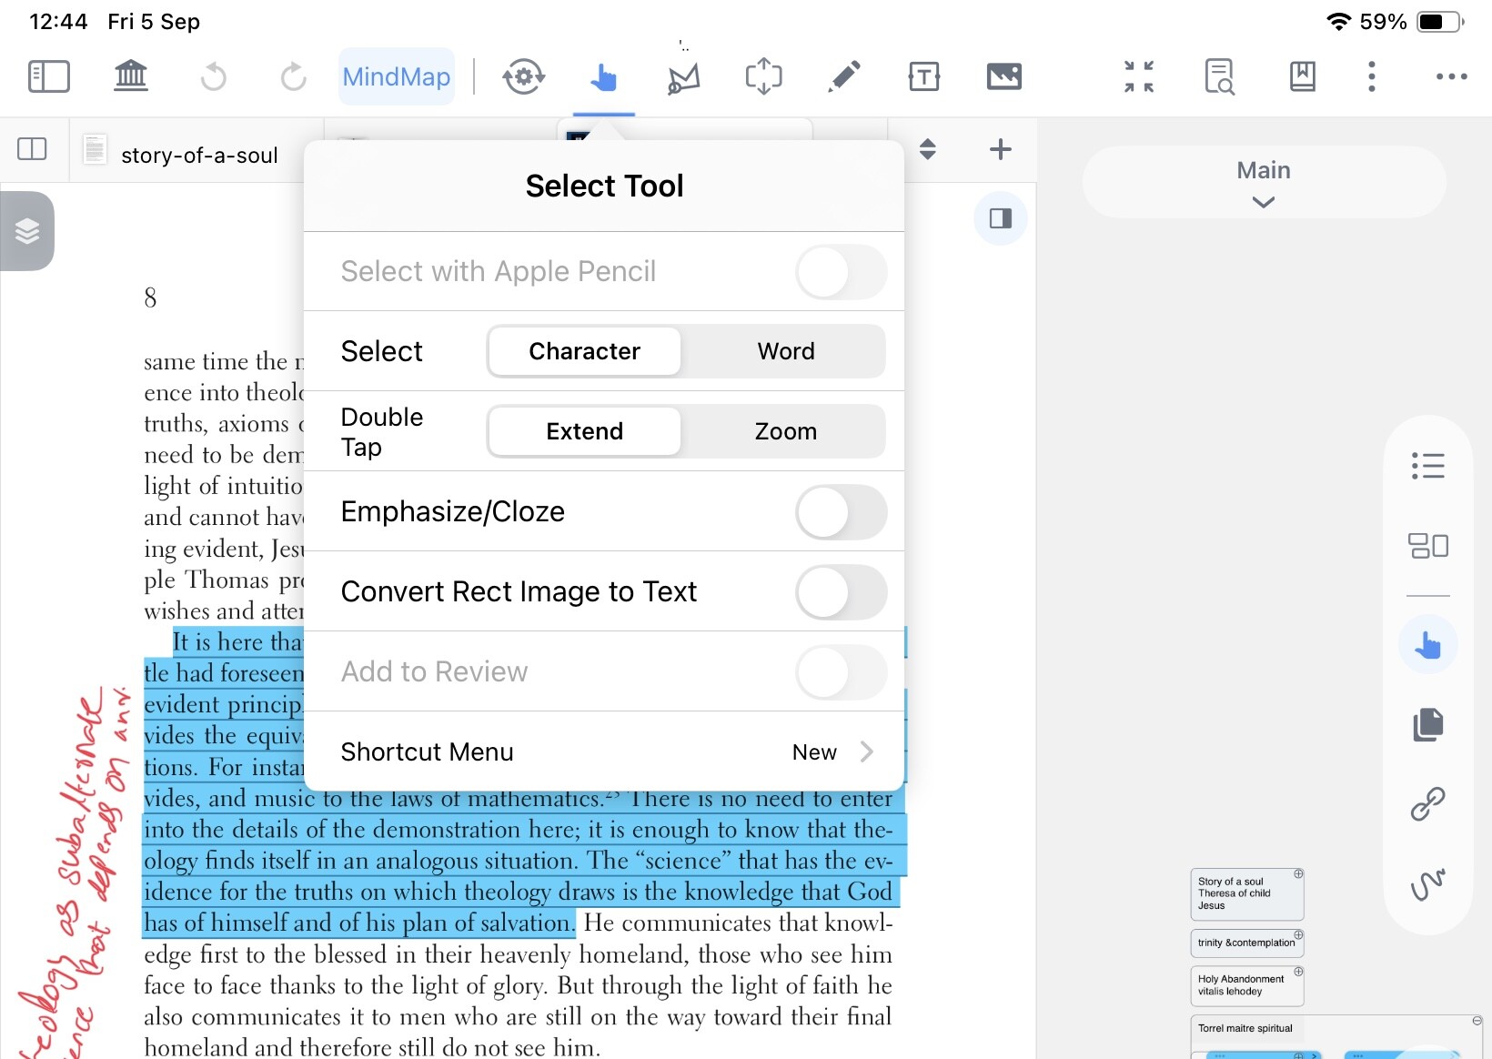Tap the image tool icon
The width and height of the screenshot is (1492, 1059).
[1003, 76]
